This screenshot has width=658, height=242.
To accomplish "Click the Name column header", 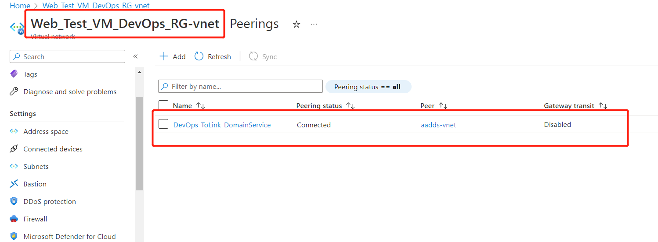I will coord(182,105).
